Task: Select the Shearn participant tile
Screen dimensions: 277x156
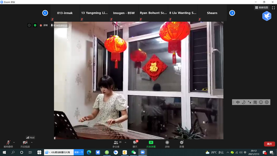Action: click(x=212, y=13)
